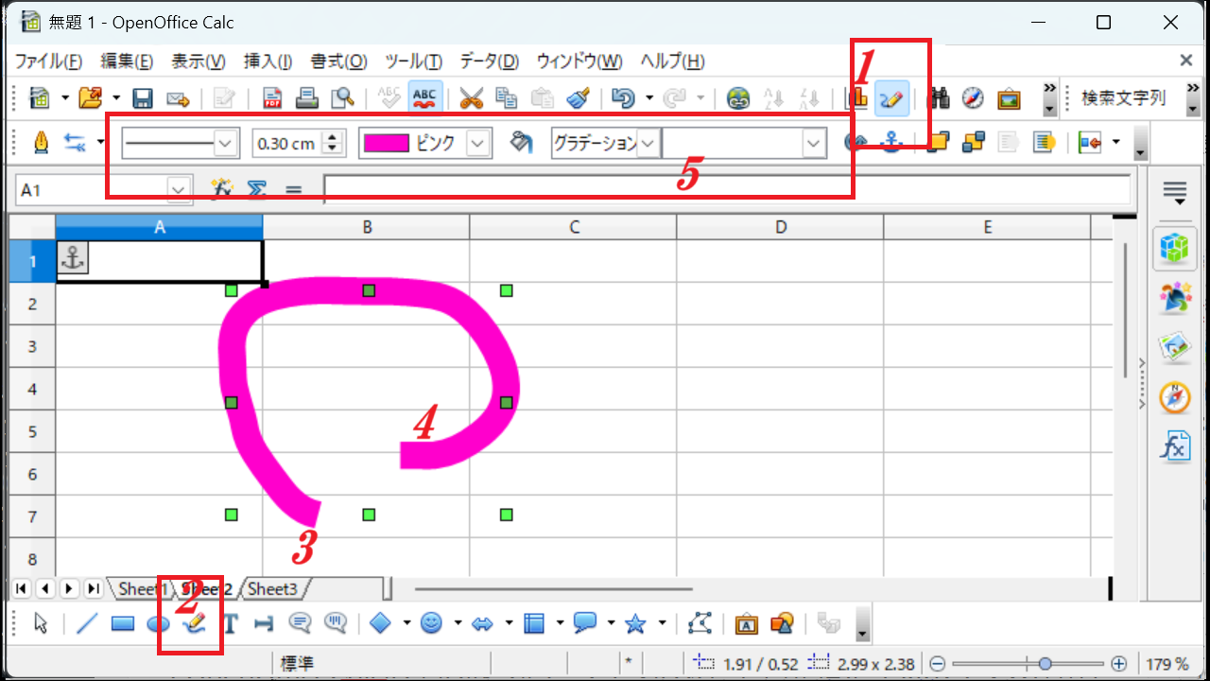The height and width of the screenshot is (681, 1210).
Task: Toggle AutoSpellcheck ABC button
Action: 424,97
